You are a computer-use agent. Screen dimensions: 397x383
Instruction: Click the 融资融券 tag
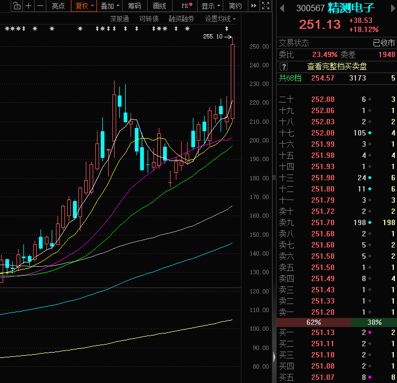181,19
